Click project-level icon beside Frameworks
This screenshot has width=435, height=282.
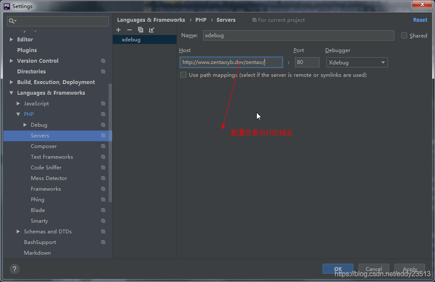pyautogui.click(x=103, y=189)
